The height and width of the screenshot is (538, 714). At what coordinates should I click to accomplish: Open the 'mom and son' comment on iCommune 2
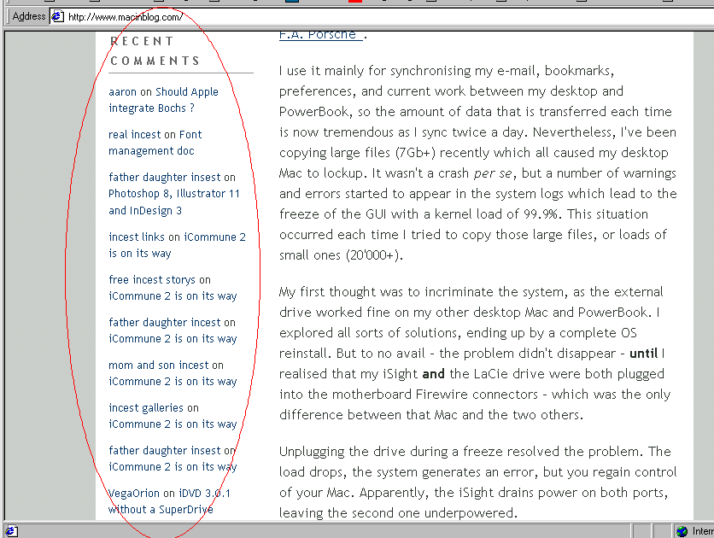[173, 373]
